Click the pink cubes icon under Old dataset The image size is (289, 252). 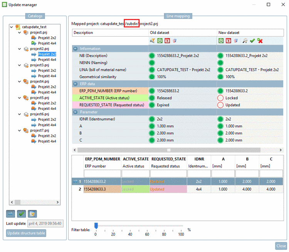pos(175,41)
